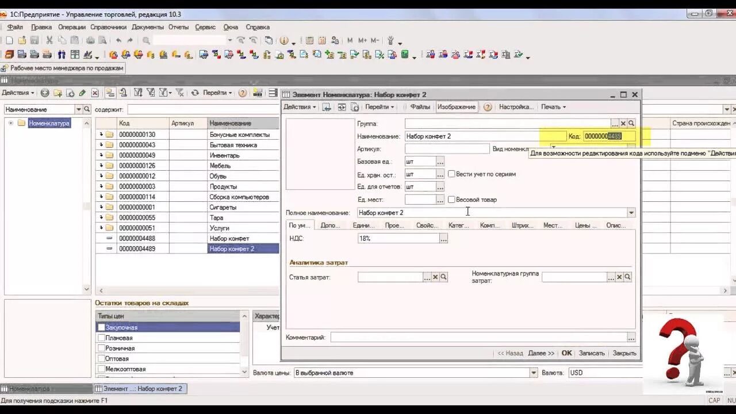The height and width of the screenshot is (414, 736).
Task: Click the Refresh icon in list toolbar
Action: pyautogui.click(x=195, y=93)
